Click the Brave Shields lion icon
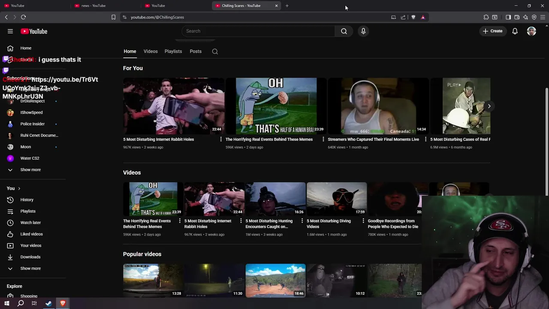 tap(413, 17)
